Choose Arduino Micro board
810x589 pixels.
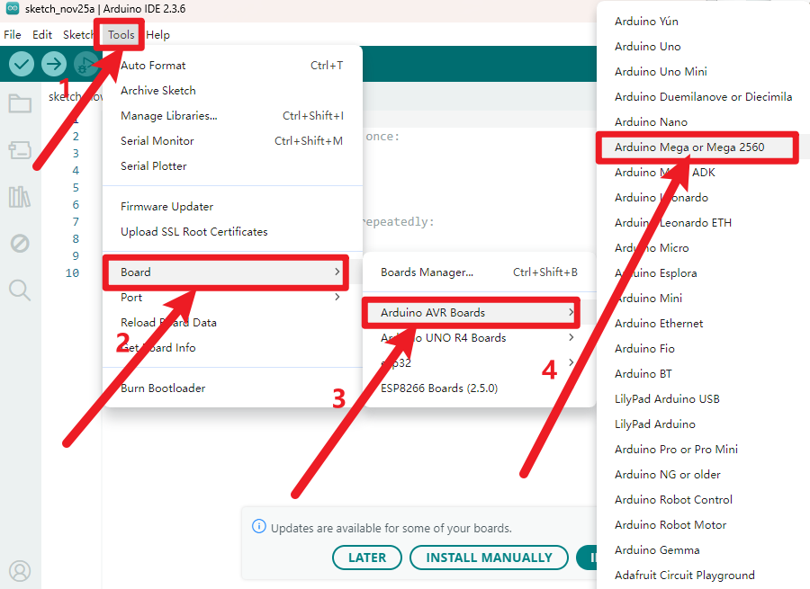[703, 248]
